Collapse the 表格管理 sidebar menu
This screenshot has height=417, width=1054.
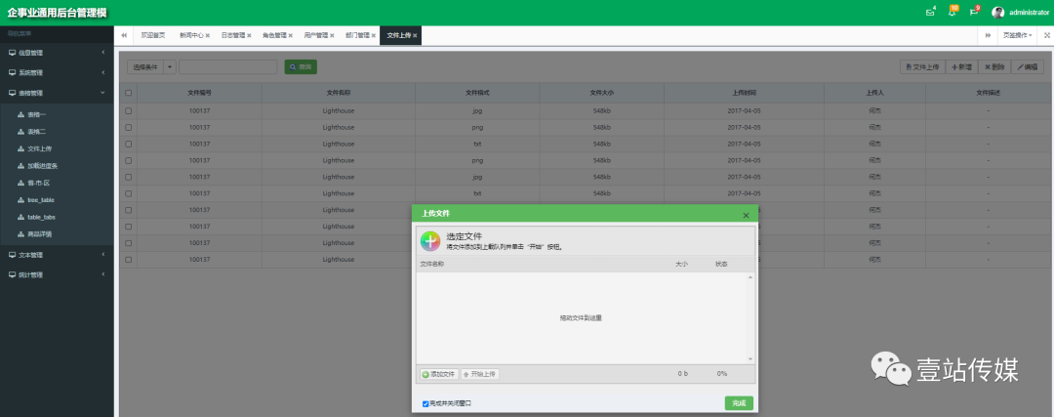pos(57,93)
